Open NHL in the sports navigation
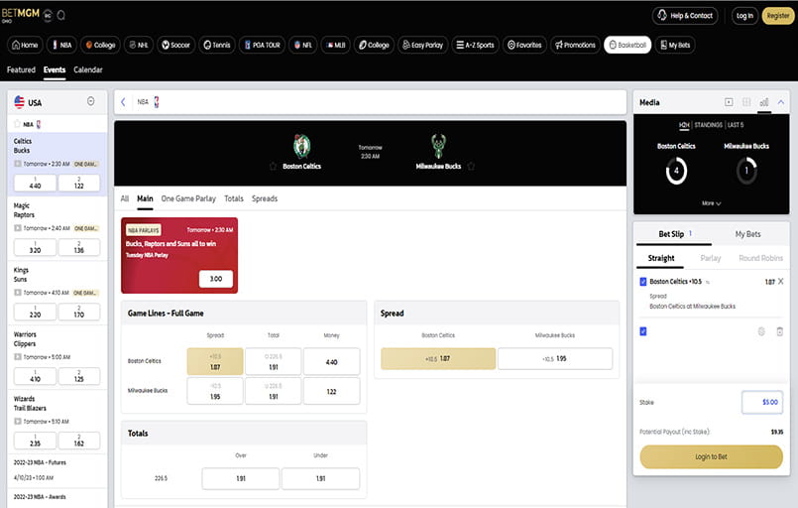The image size is (798, 508). 139,45
